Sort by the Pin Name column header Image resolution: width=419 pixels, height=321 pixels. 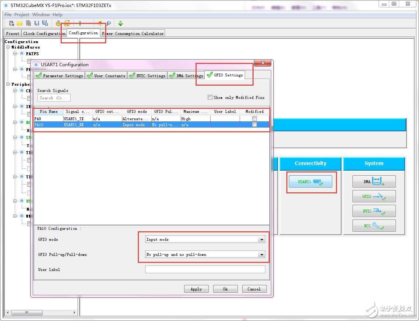click(x=49, y=111)
